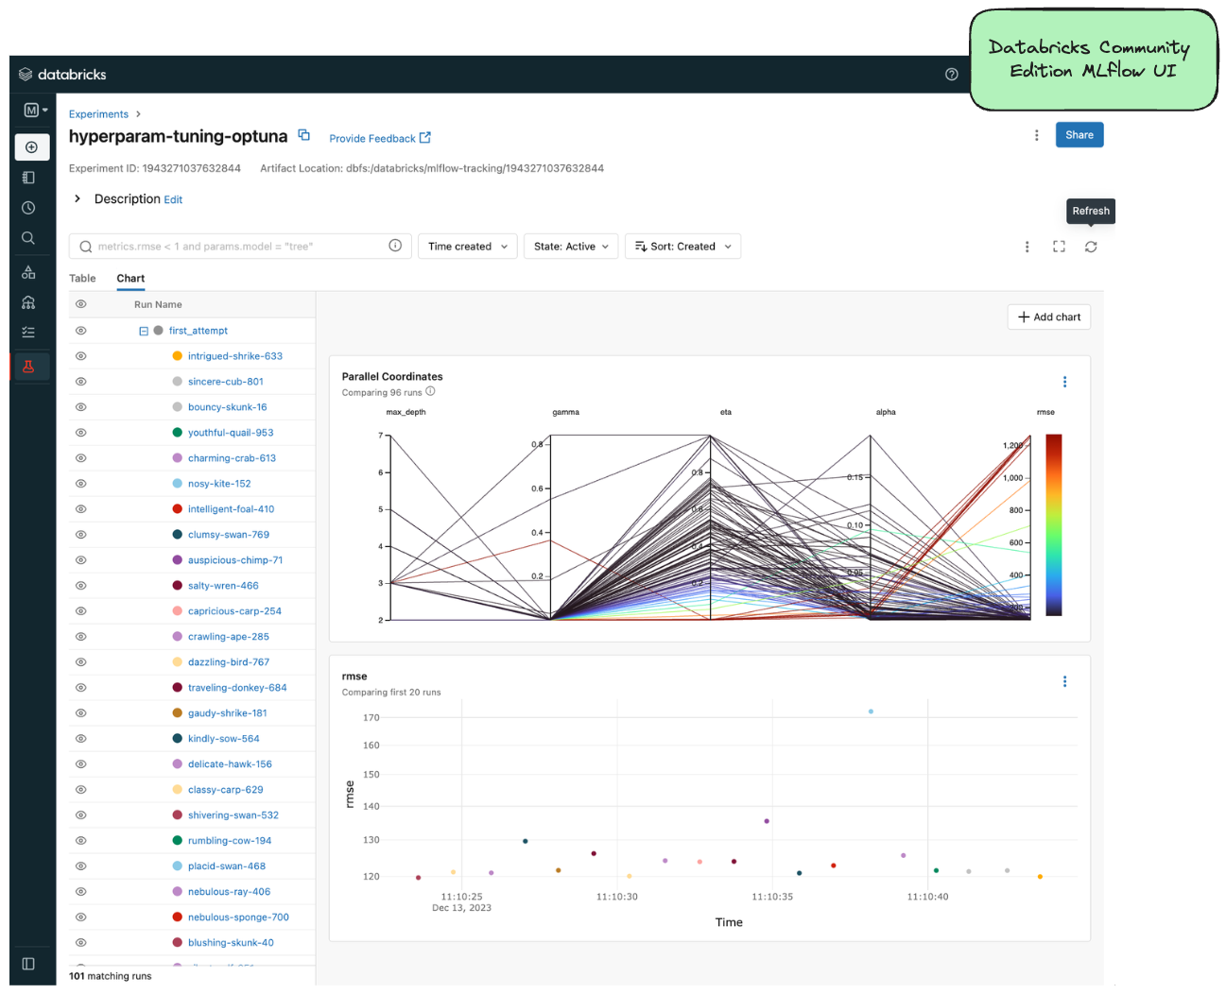Select the Chart tab
This screenshot has width=1226, height=994.
click(x=130, y=279)
